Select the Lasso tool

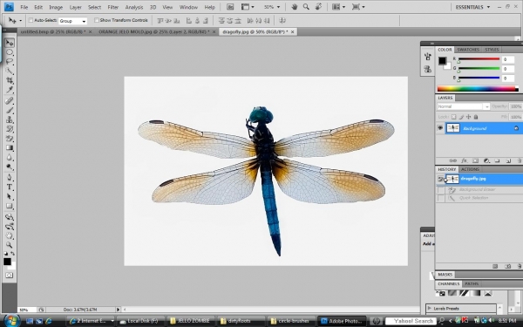pyautogui.click(x=10, y=62)
